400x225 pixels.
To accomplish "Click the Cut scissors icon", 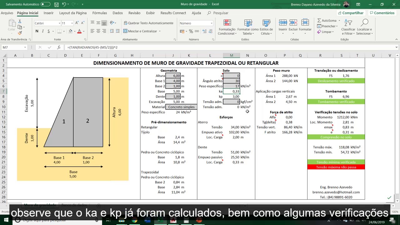I will click(20, 21).
